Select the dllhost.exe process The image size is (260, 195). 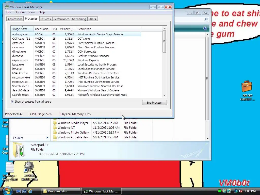click(x=76, y=52)
